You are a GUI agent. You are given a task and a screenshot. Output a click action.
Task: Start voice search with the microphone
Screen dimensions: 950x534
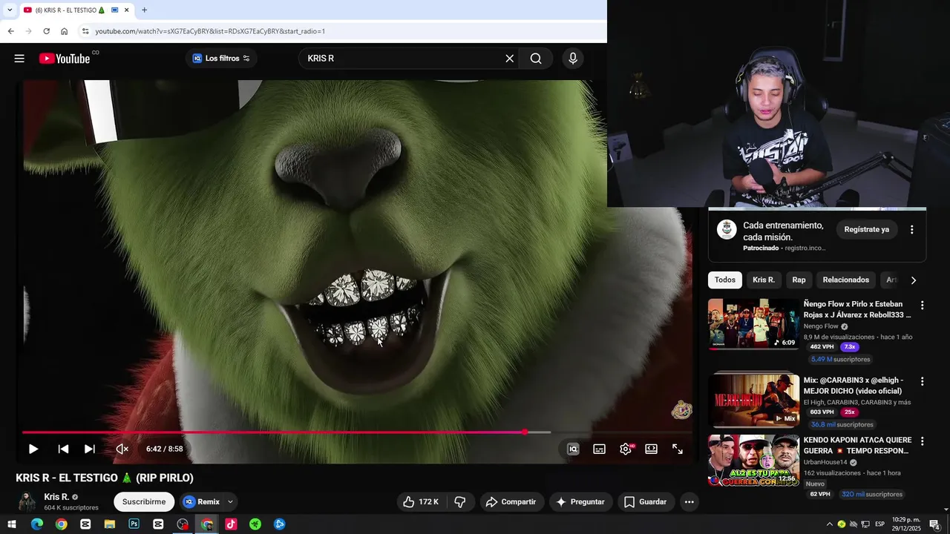(572, 59)
